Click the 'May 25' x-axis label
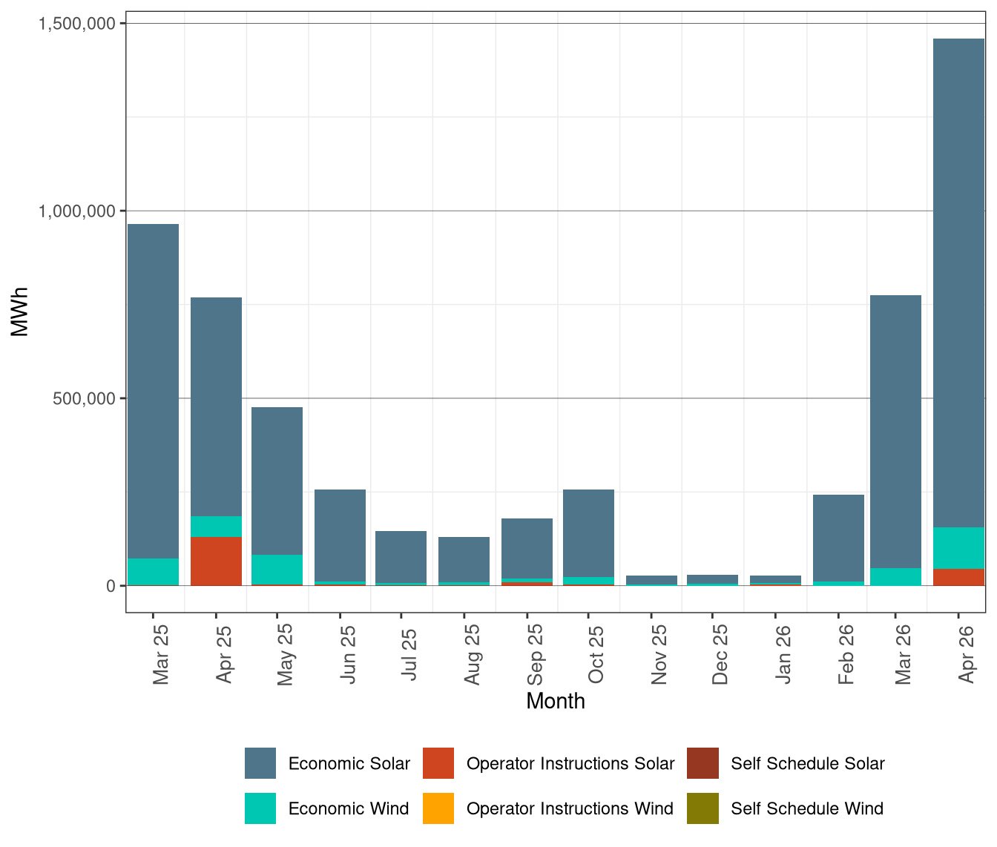The width and height of the screenshot is (997, 847). [x=285, y=654]
